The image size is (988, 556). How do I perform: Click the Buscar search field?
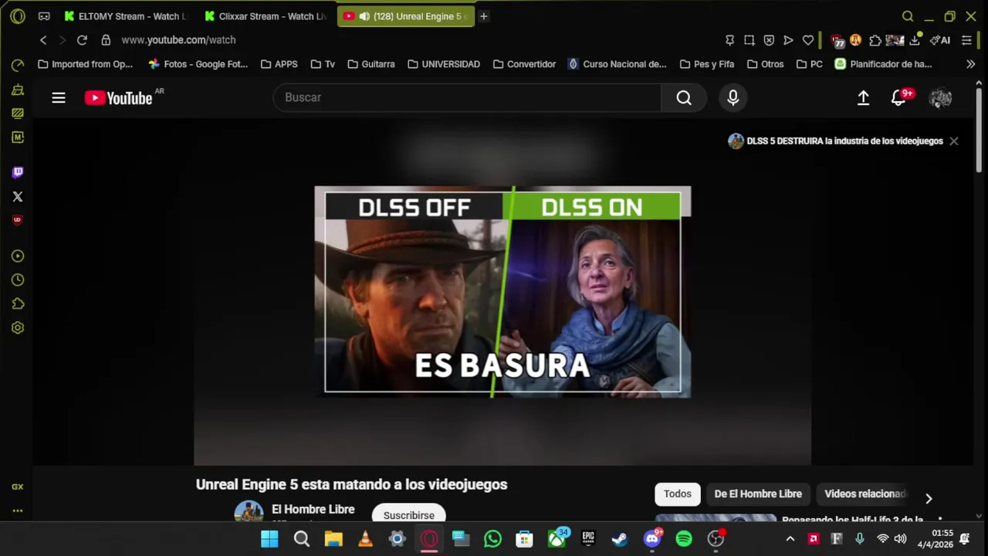[467, 97]
